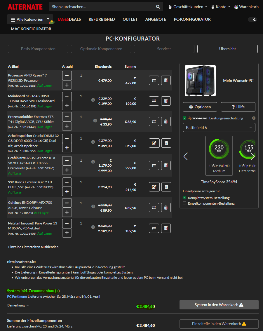Open info on 3DMark performance estimate
Image resolution: width=263 pixels, height=331 pixels.
[x=254, y=118]
